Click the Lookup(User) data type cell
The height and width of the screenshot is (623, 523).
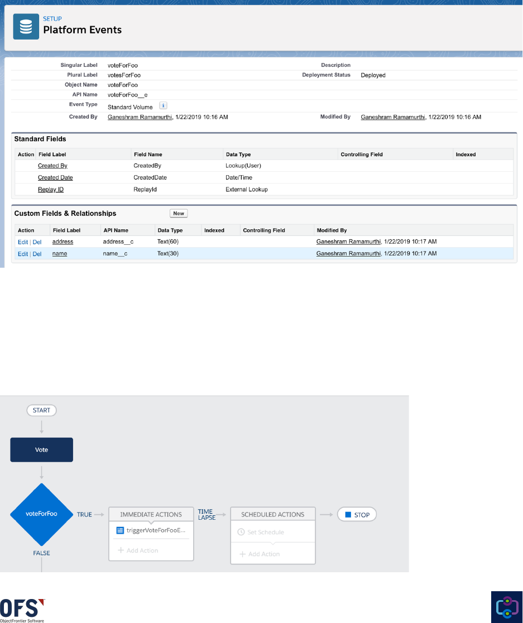pyautogui.click(x=243, y=166)
